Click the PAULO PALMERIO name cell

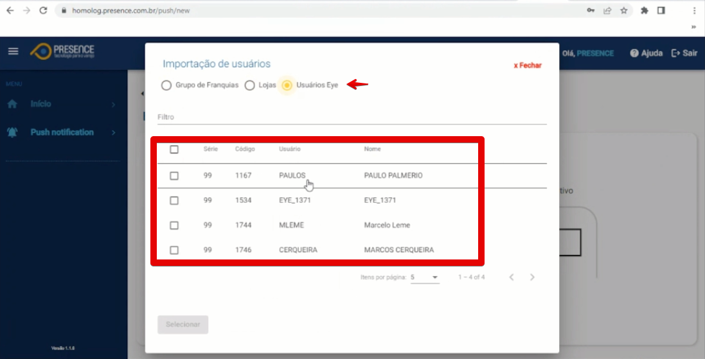click(393, 175)
